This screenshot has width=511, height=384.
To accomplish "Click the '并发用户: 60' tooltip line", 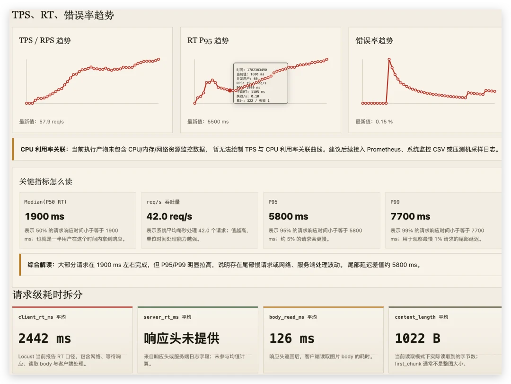I will [247, 79].
